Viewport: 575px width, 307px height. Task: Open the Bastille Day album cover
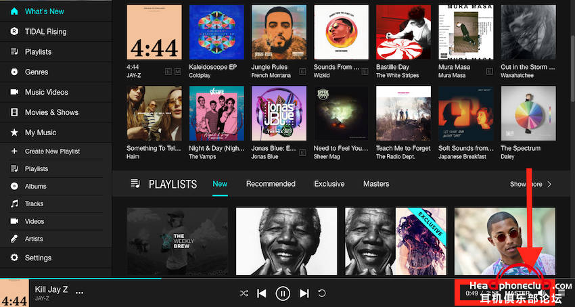click(403, 32)
